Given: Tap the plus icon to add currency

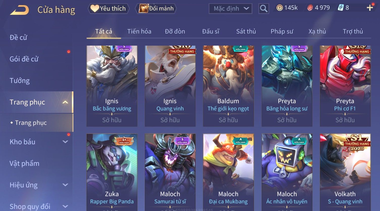Looking at the screenshot, I should pyautogui.click(x=370, y=8).
